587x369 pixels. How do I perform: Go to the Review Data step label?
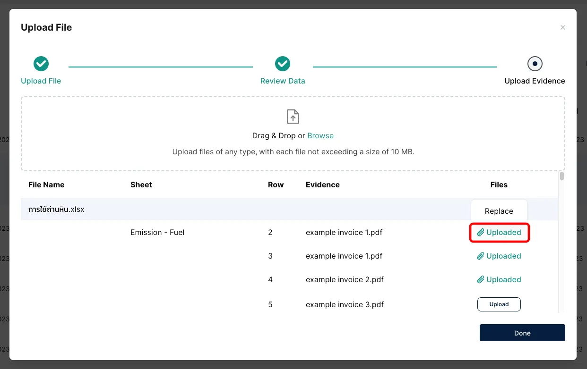pyautogui.click(x=283, y=81)
